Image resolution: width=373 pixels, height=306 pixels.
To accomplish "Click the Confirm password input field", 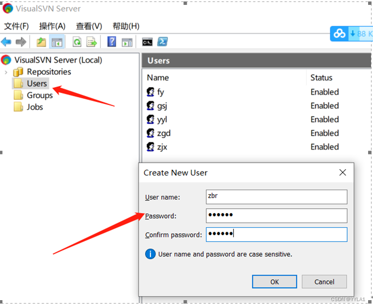I will click(x=276, y=235).
